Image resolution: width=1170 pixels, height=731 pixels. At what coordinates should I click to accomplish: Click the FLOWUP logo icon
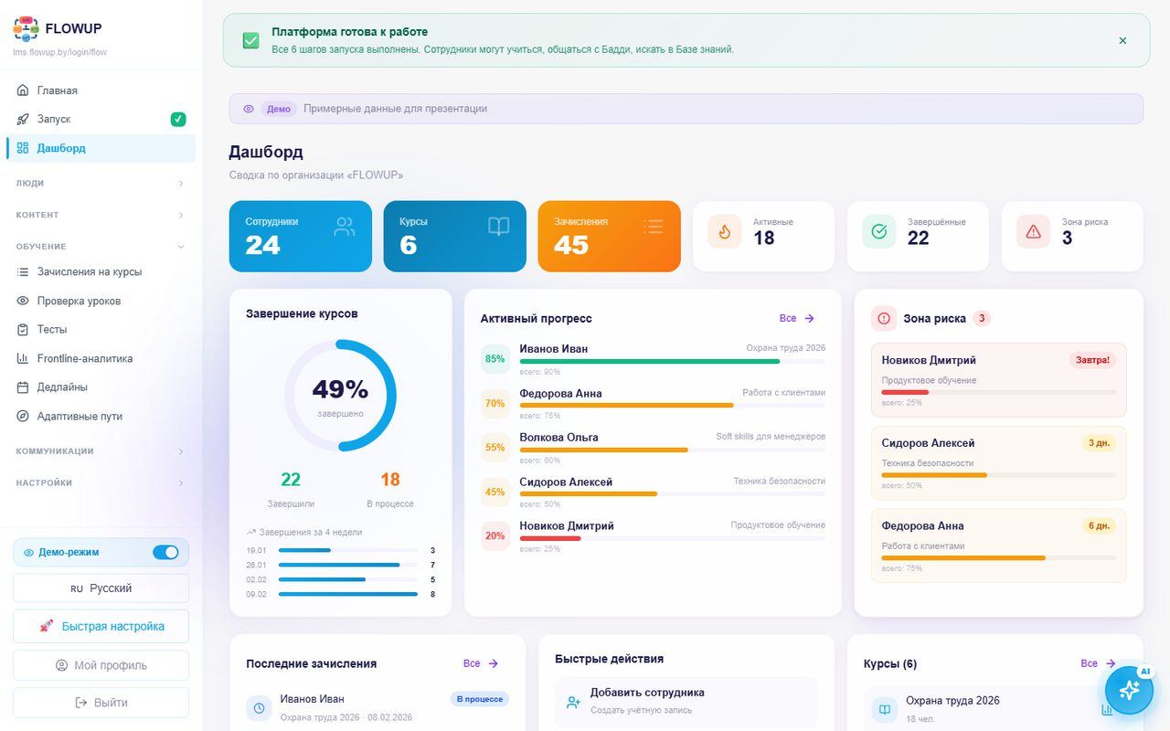coord(26,28)
